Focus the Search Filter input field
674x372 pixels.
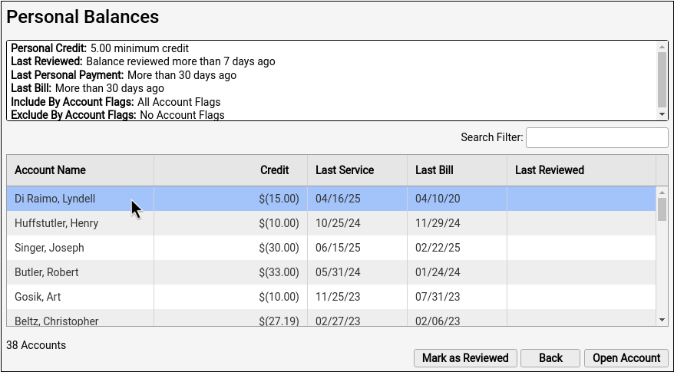tap(597, 137)
